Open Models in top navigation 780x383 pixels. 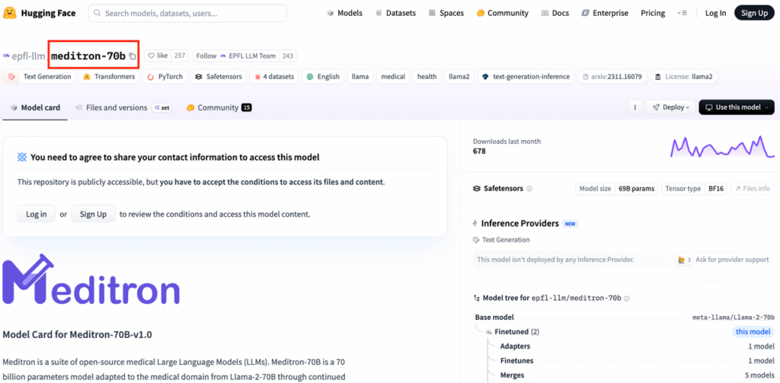click(344, 13)
